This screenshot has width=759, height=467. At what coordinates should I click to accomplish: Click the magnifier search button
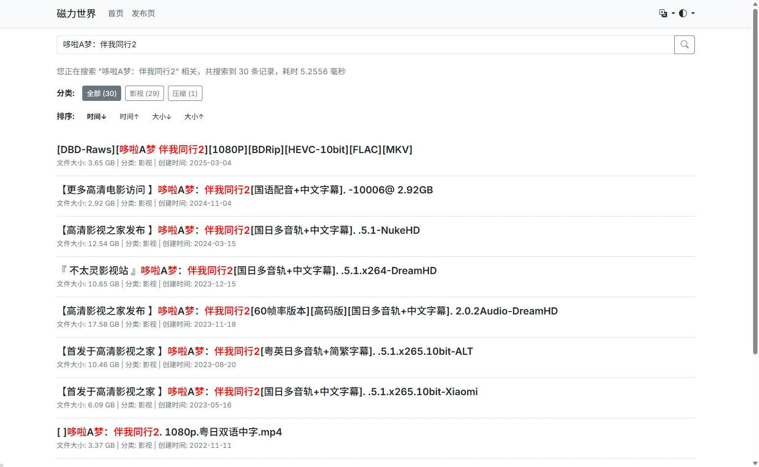coord(684,45)
